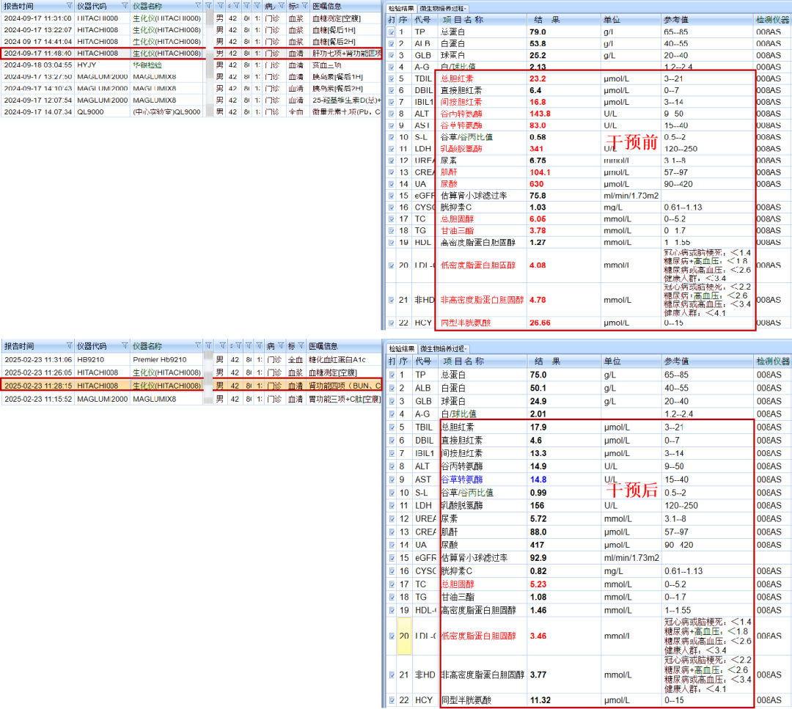792x709 pixels.
Task: Open 病 column filter in 2025 report list
Action: click(281, 346)
